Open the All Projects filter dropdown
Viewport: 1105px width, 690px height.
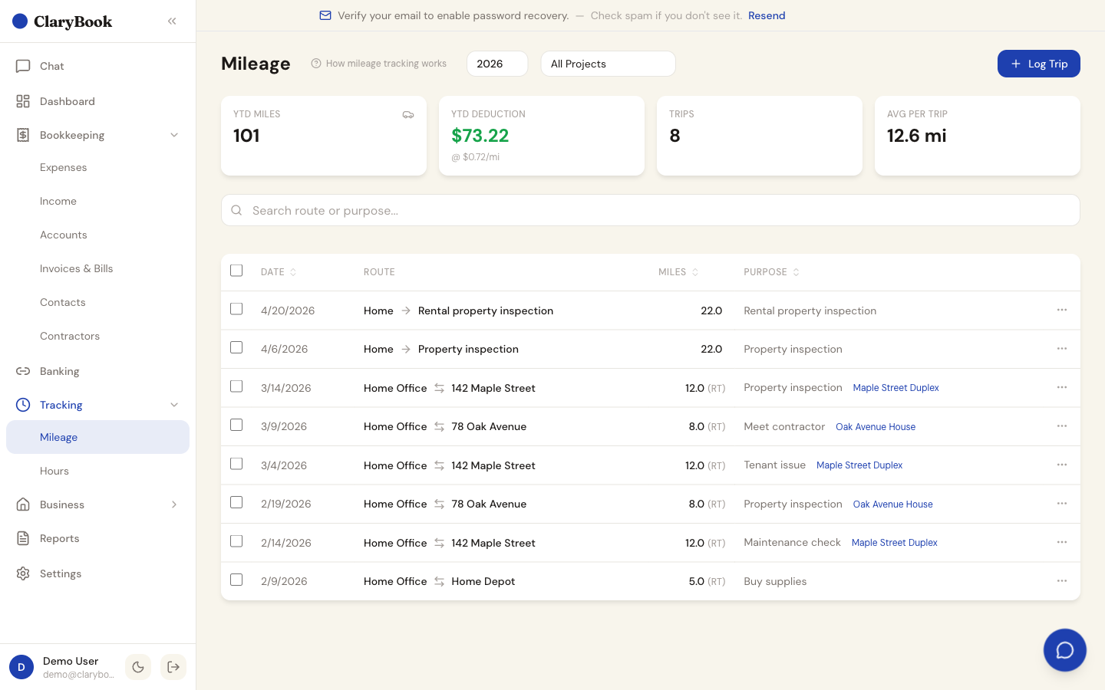608,64
